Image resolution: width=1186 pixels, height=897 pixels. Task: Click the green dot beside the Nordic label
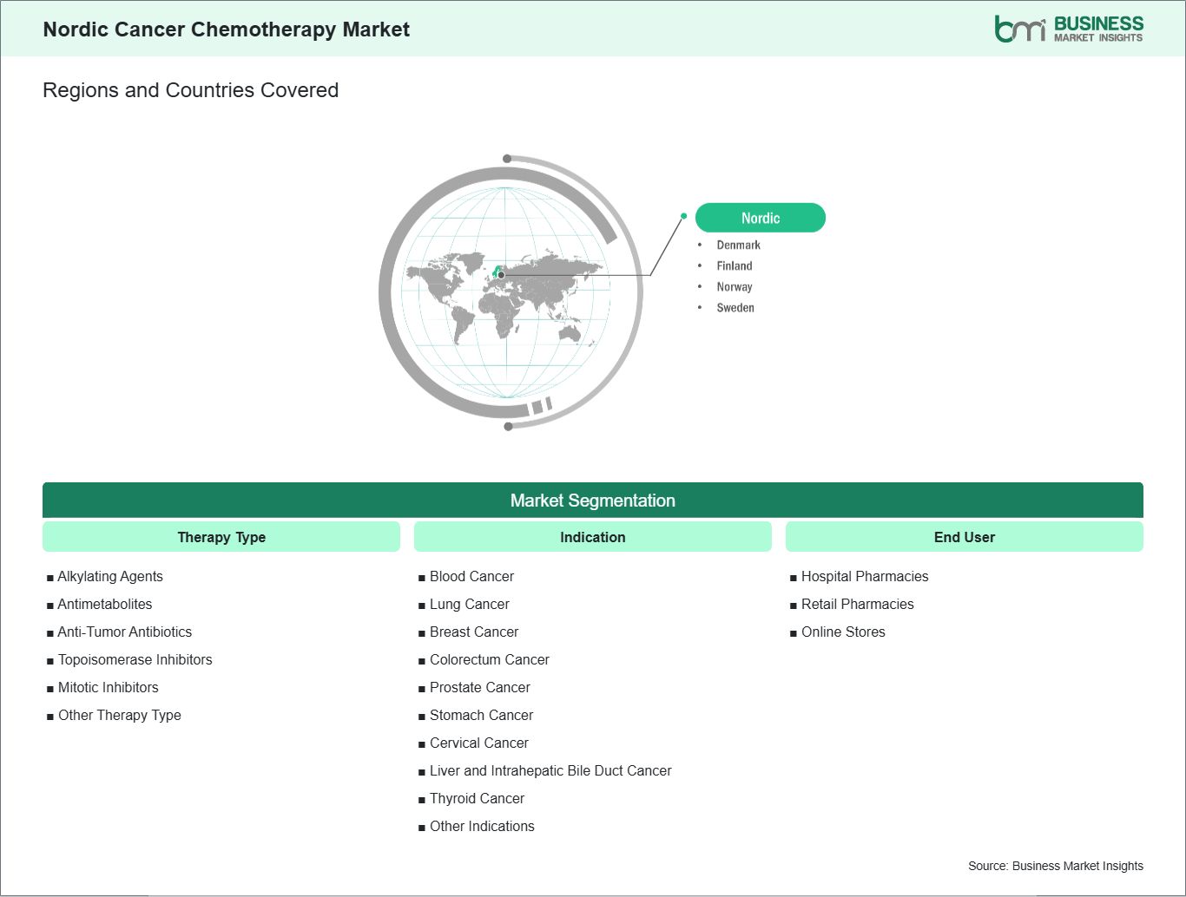tap(684, 216)
